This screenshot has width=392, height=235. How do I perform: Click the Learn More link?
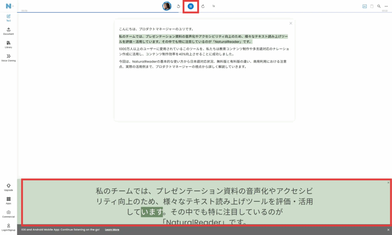tap(112, 230)
